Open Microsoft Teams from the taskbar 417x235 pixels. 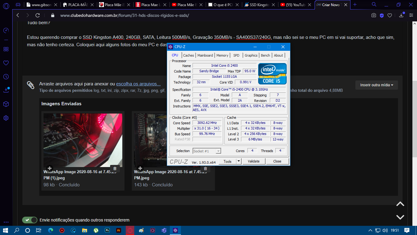[x=164, y=230]
